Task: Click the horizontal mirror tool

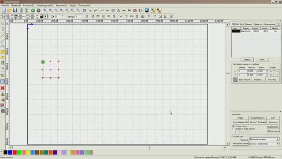Action: click(x=3, y=95)
